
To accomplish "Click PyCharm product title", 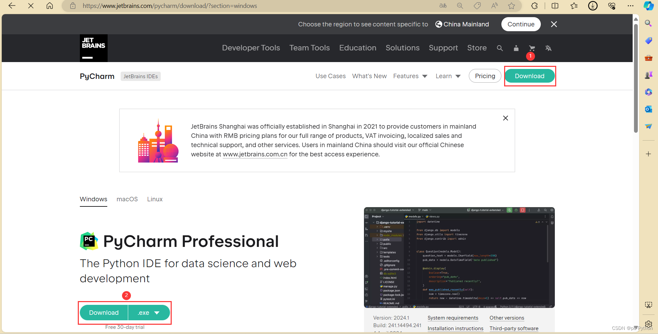I will [97, 76].
